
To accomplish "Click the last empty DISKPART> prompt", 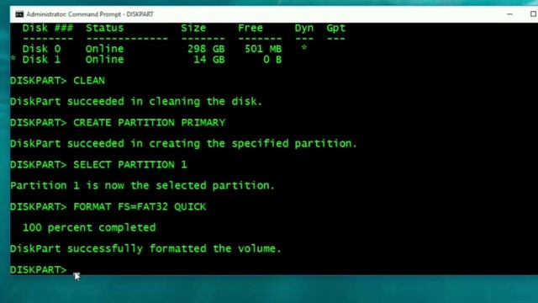I will (x=39, y=269).
